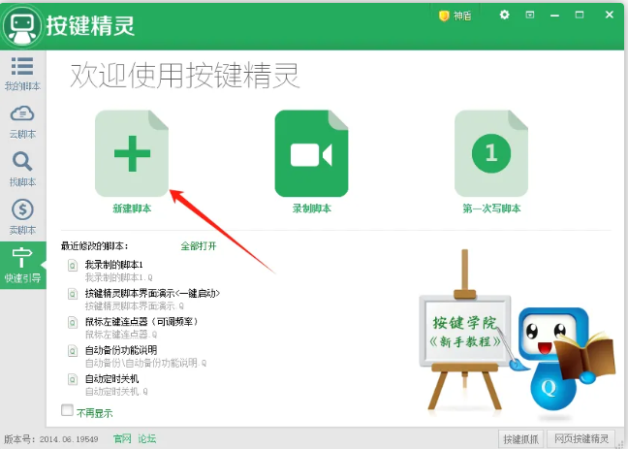The height and width of the screenshot is (449, 628).
Task: Click the path text 自动备份\自动备份功能说明.Q
Action: tap(145, 364)
